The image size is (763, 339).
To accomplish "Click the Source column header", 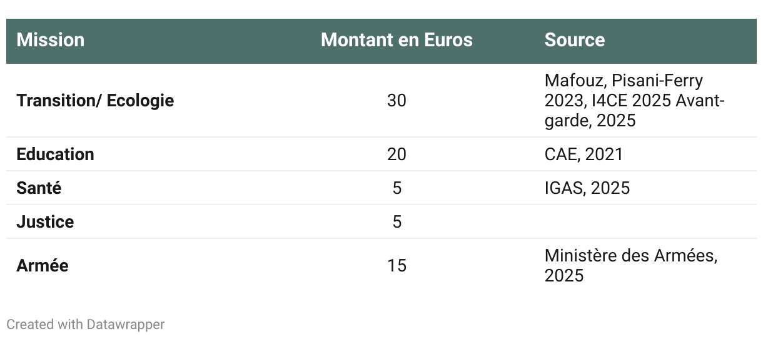I will click(x=574, y=40).
